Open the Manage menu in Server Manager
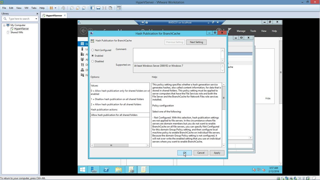This screenshot has height=180, width=320. click(241, 31)
